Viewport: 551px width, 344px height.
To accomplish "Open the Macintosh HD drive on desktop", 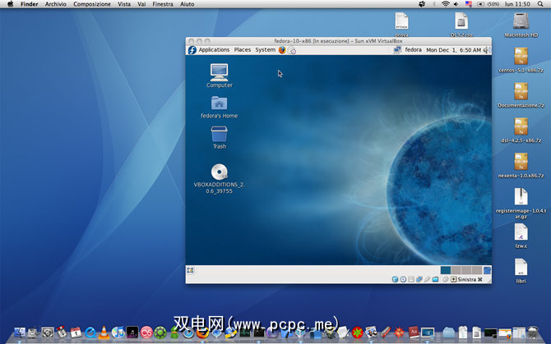I will [521, 21].
